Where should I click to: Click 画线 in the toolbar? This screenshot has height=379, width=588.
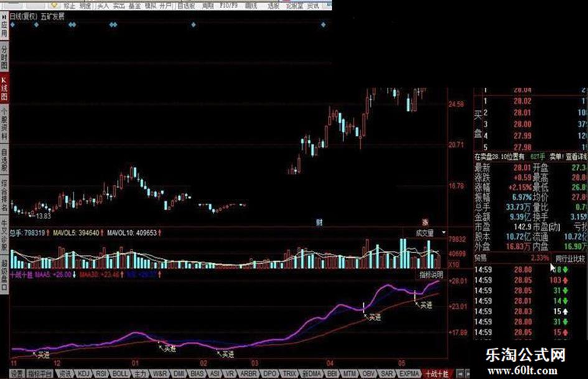pos(251,6)
